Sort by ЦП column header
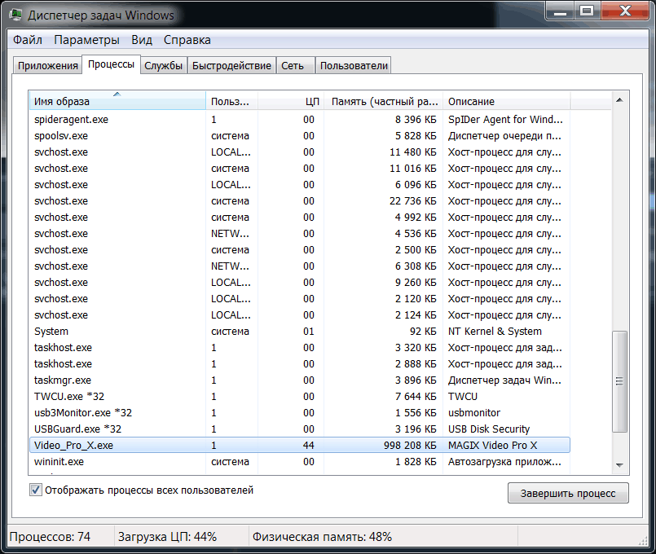 tap(291, 101)
